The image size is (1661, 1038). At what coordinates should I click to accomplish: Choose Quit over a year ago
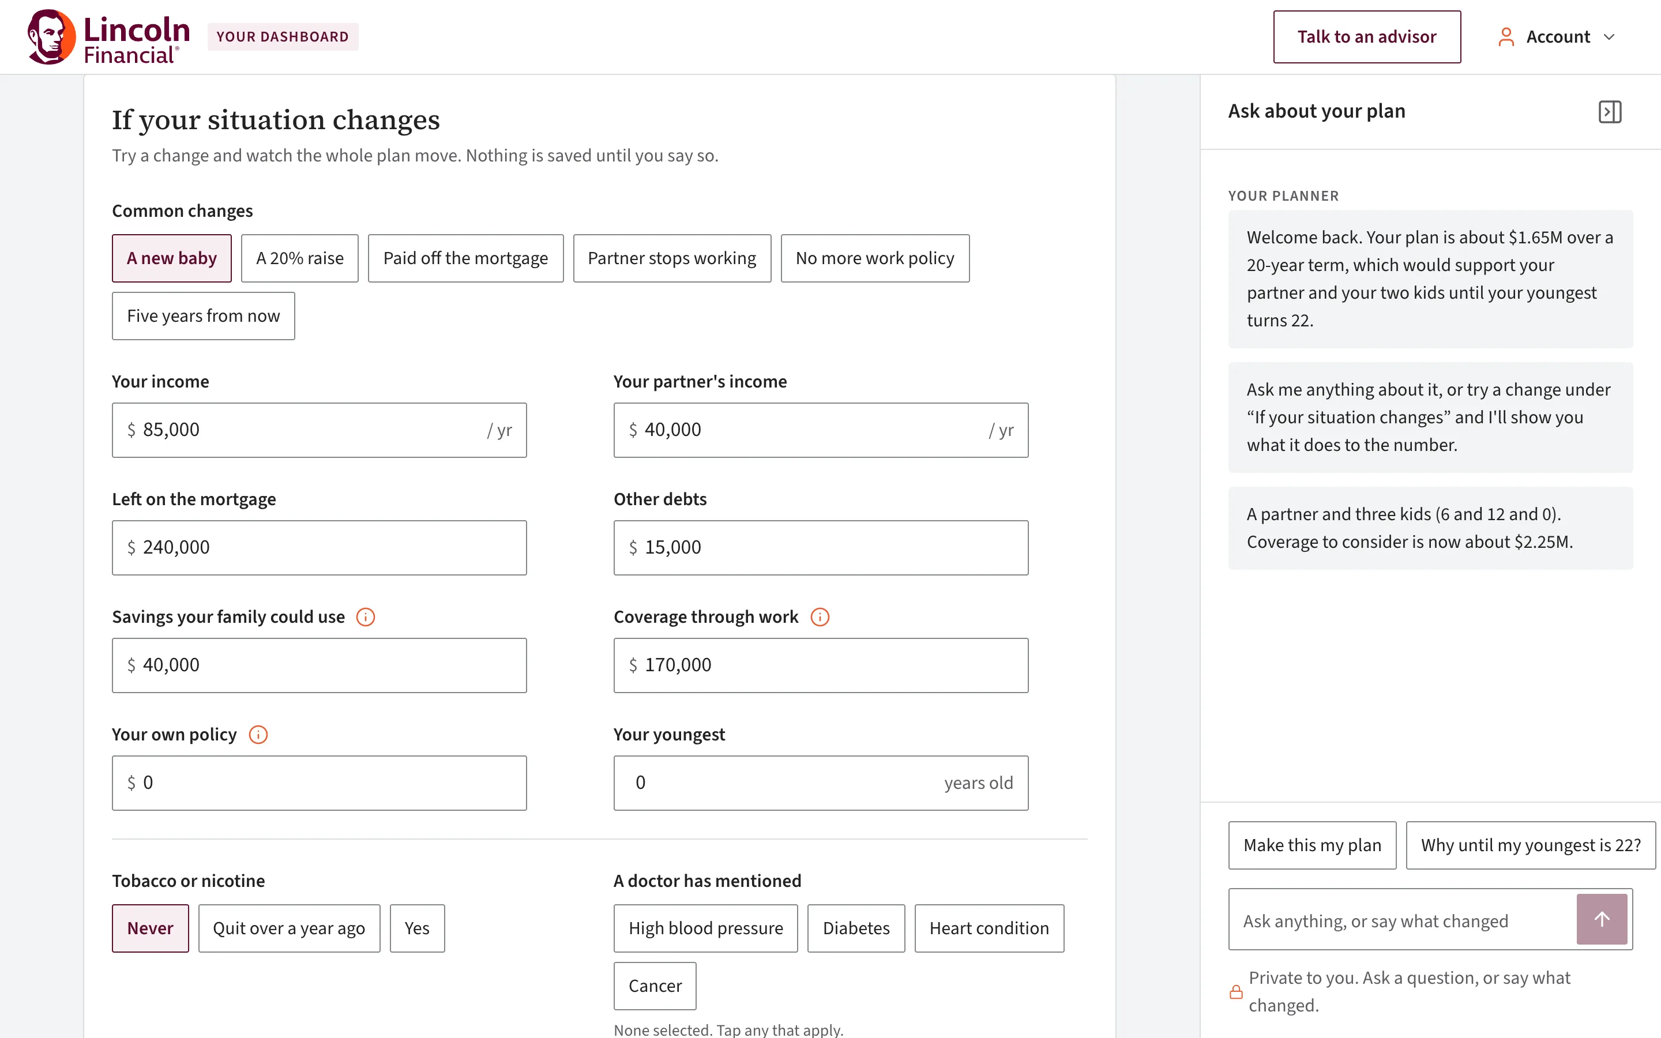pyautogui.click(x=289, y=928)
